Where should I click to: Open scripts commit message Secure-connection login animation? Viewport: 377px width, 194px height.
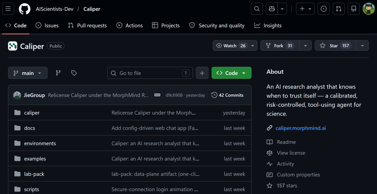(x=155, y=189)
